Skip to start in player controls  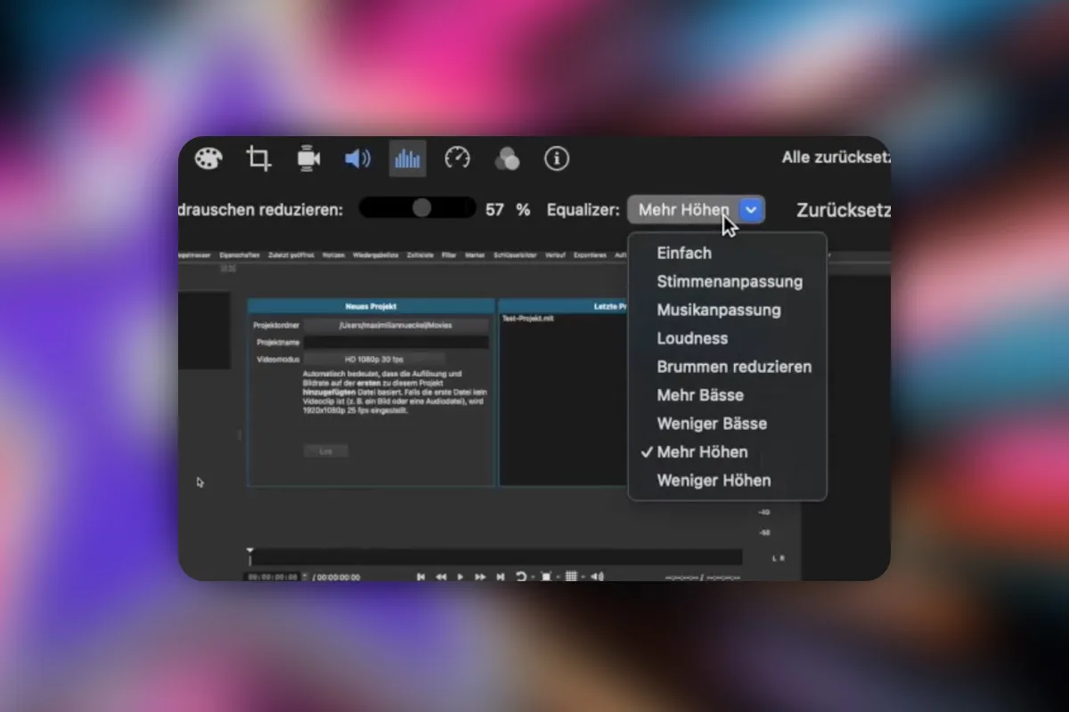420,577
